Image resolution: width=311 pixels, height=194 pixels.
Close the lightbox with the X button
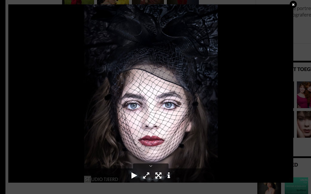[x=293, y=4]
